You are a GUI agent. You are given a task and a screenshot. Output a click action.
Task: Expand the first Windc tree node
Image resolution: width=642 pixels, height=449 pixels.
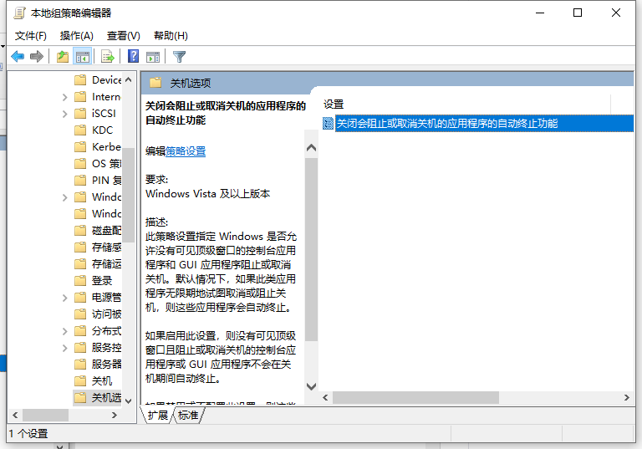point(64,197)
